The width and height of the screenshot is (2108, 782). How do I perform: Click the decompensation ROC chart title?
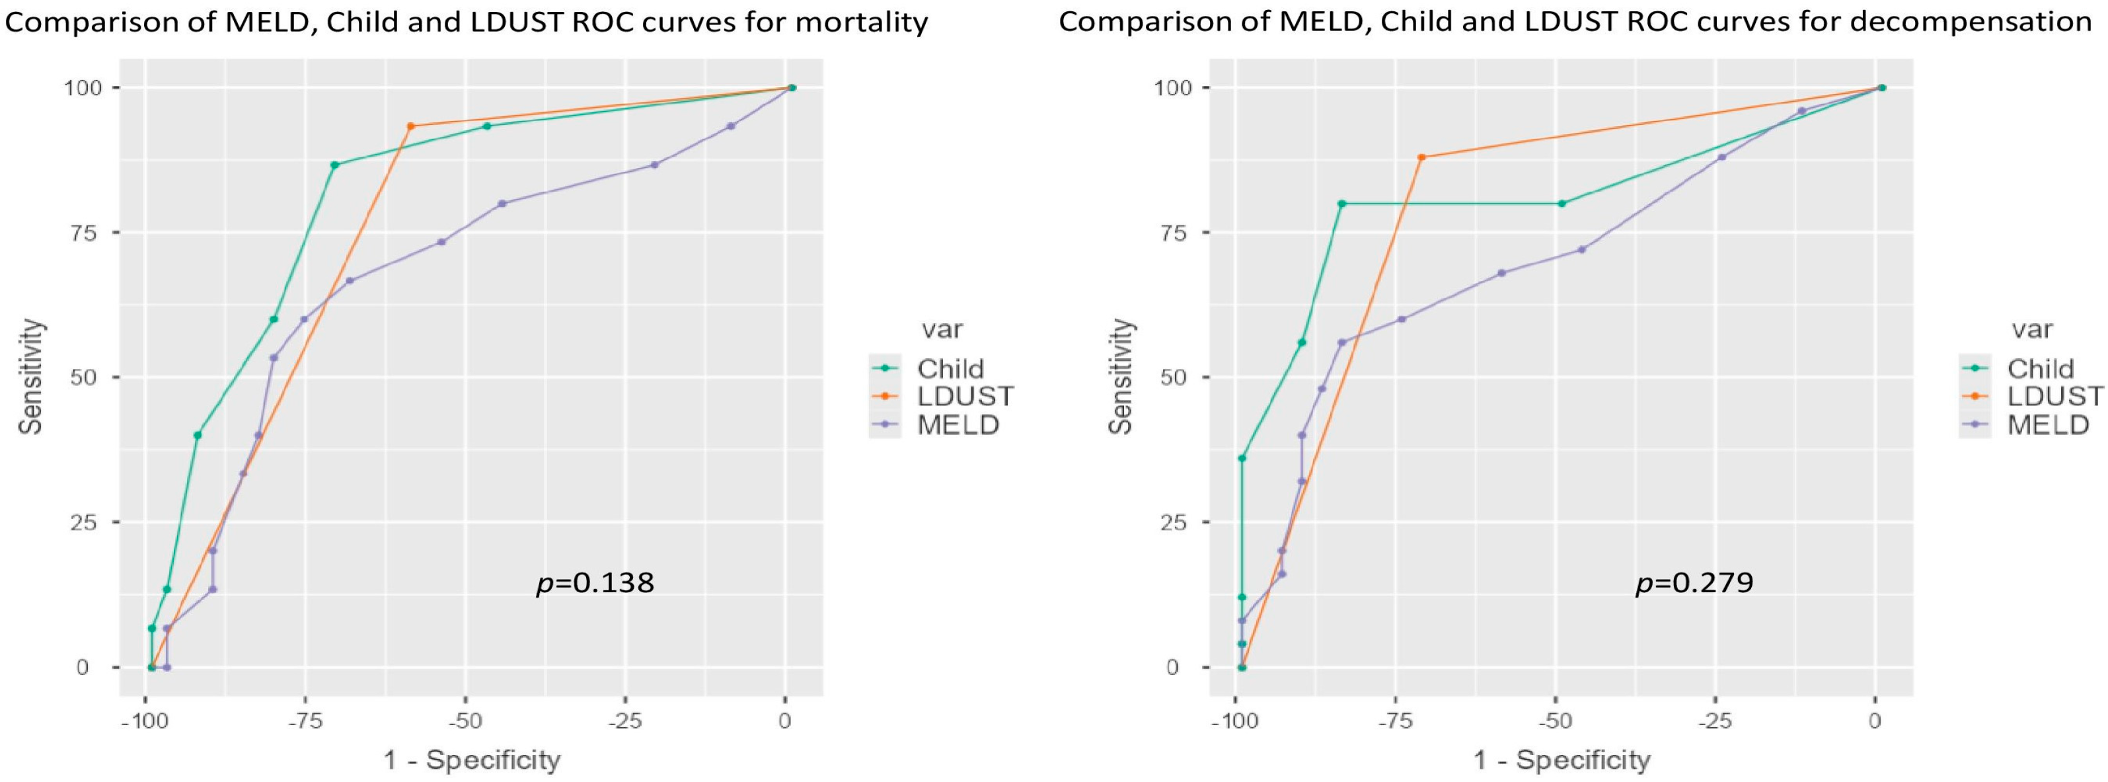click(1575, 22)
